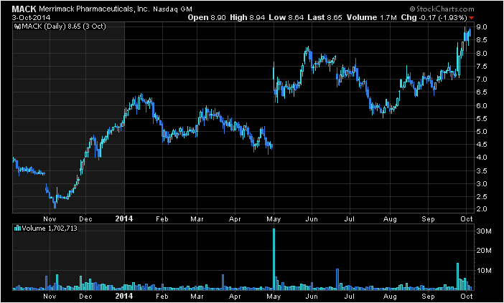Click the Jun label under the volume panel
The height and width of the screenshot is (303, 504).
pos(311,297)
